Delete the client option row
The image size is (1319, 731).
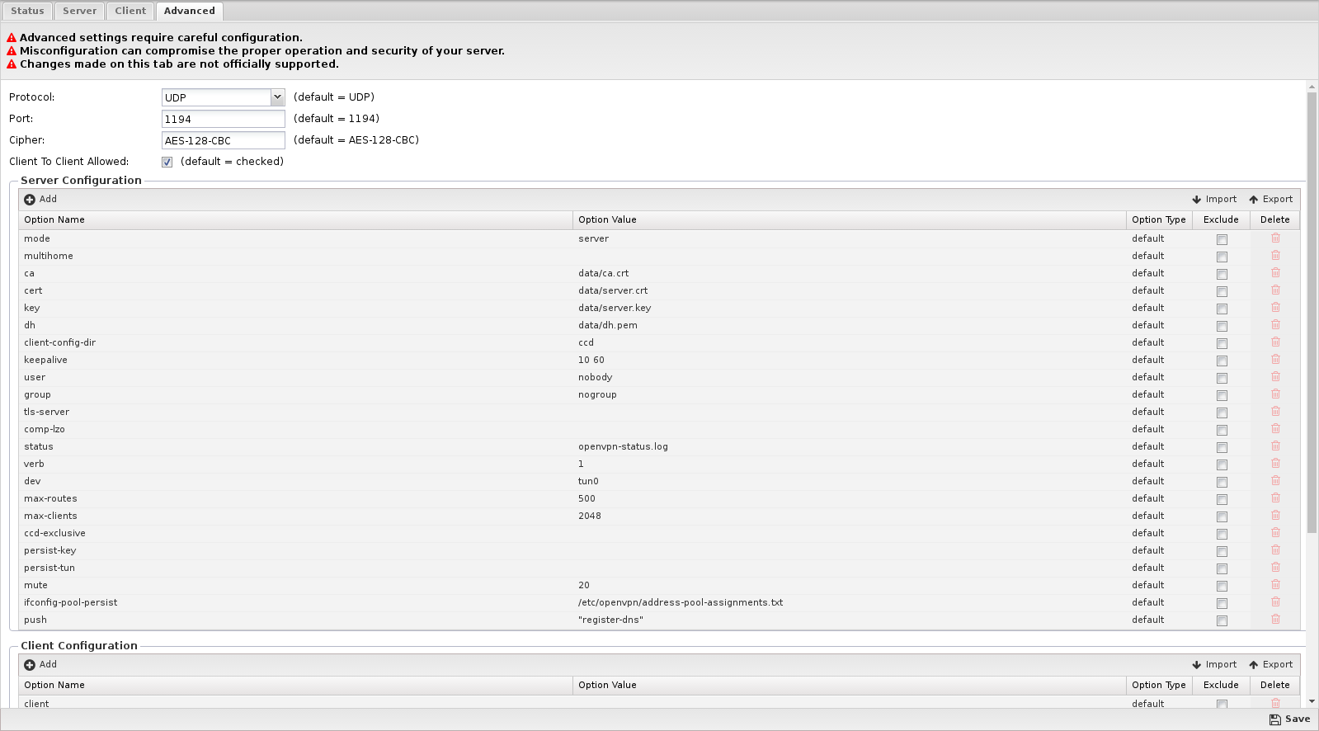[1275, 703]
